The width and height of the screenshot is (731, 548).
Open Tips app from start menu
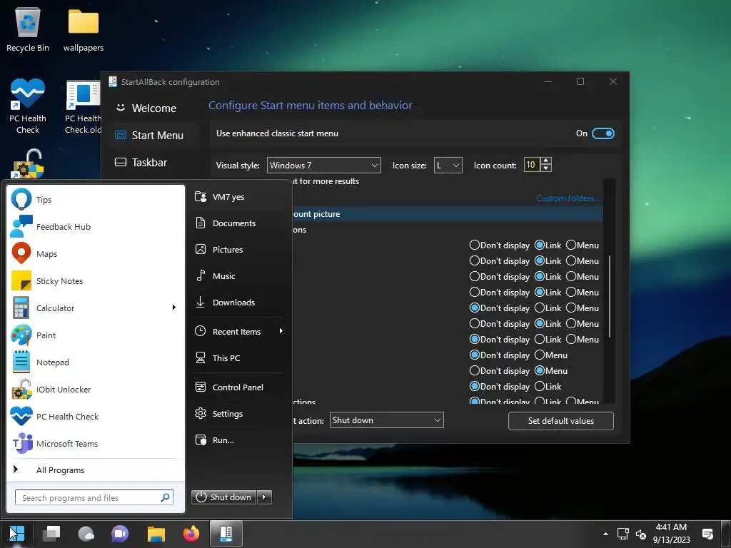[95, 200]
